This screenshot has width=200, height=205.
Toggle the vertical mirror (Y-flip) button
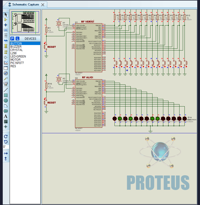[5, 158]
